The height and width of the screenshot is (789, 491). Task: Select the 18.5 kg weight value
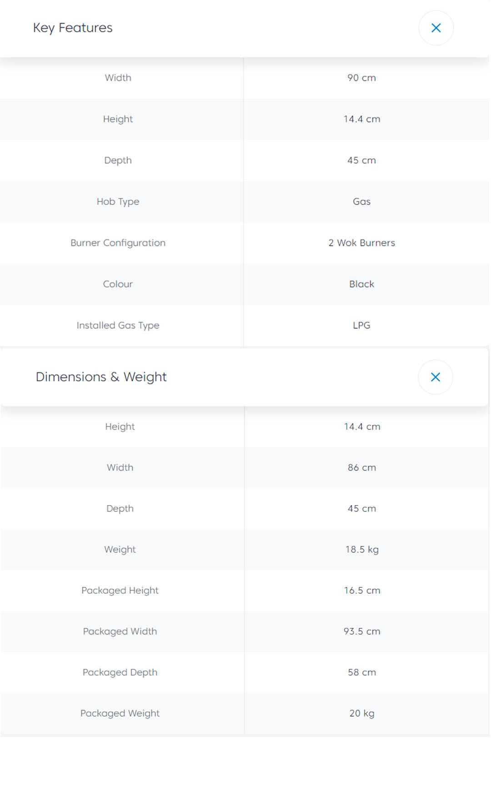coord(361,550)
